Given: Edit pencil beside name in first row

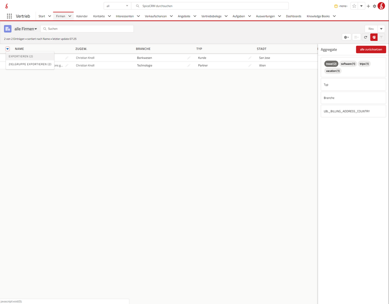Looking at the screenshot, I should tap(67, 58).
